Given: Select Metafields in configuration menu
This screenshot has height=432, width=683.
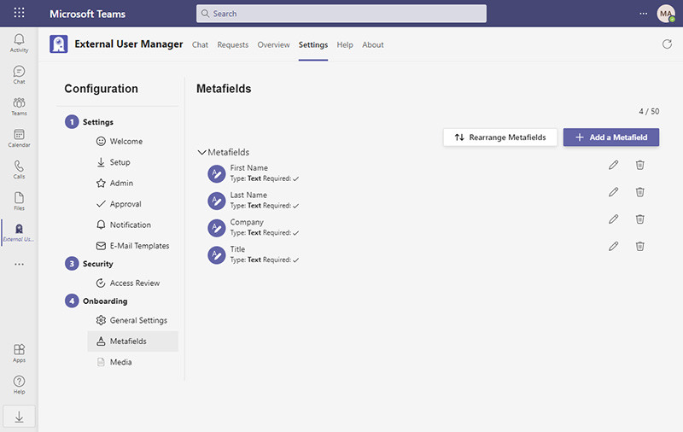Looking at the screenshot, I should coord(133,341).
